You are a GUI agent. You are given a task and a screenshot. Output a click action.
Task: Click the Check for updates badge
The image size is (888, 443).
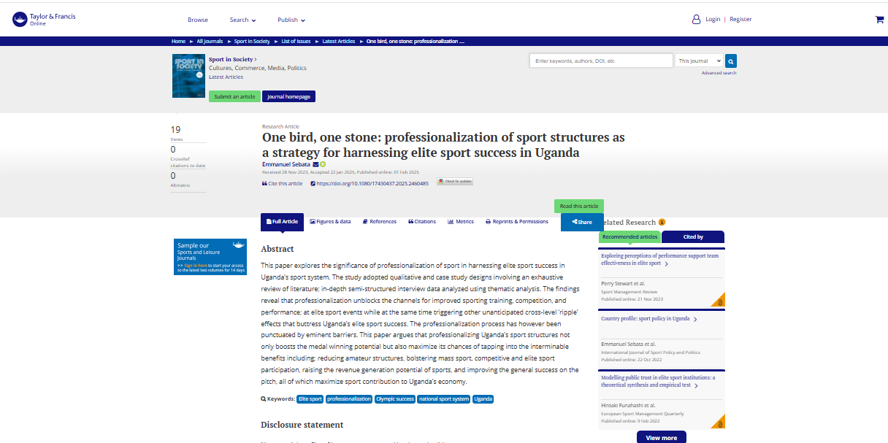tap(455, 181)
